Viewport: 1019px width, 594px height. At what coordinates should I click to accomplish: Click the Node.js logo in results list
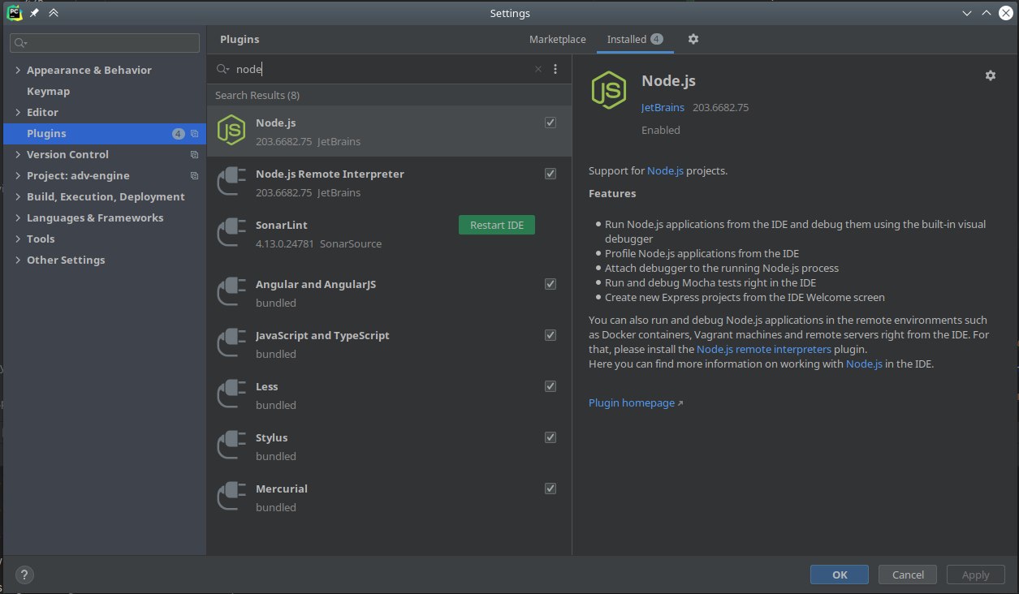point(231,131)
